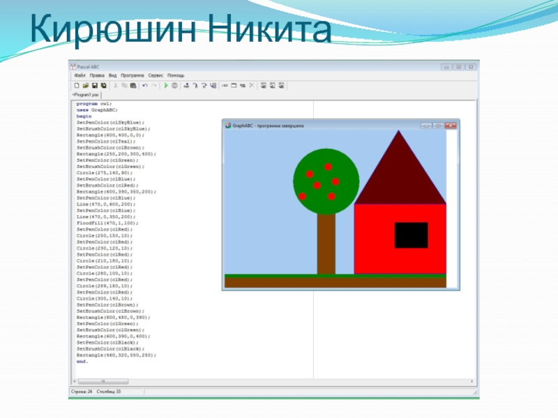558x418 pixels.
Task: Close the GraphABC output window
Action: [x=451, y=125]
